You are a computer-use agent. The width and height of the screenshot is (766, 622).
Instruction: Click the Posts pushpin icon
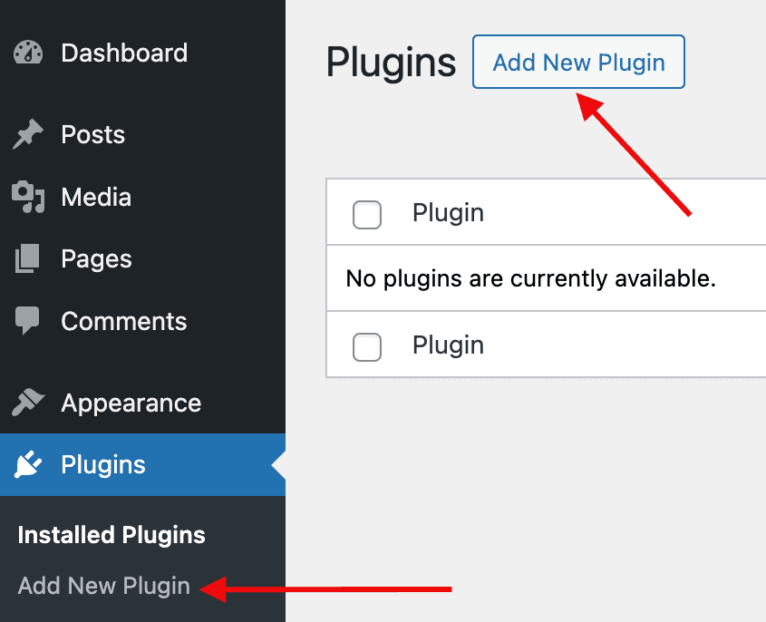coord(28,134)
